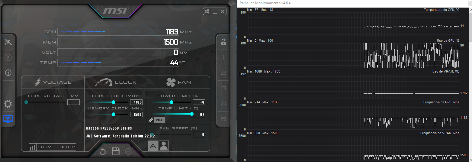Viewport: 472px width, 162px height.
Task: Toggle the profile lock icon
Action: click(223, 42)
